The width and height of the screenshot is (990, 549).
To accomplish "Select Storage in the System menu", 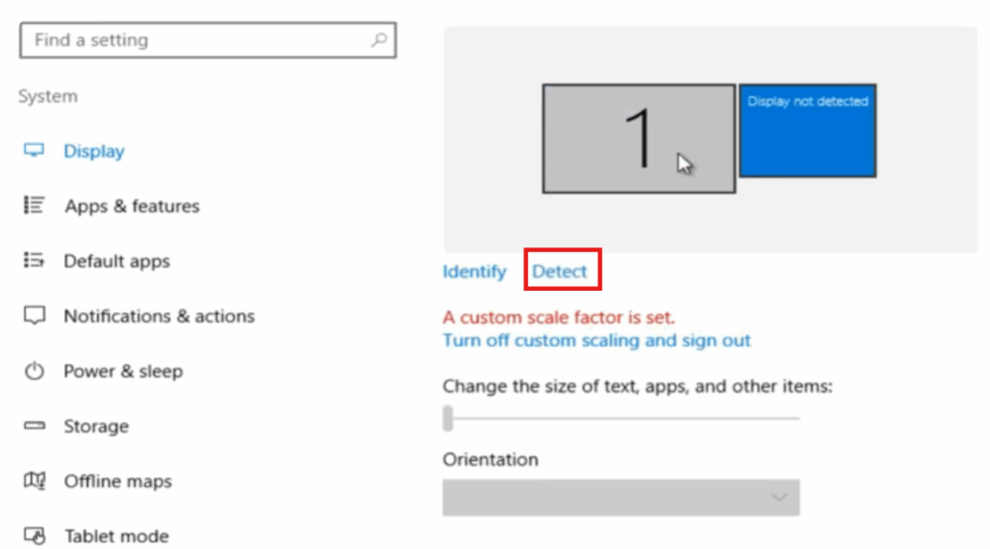I will coord(96,426).
